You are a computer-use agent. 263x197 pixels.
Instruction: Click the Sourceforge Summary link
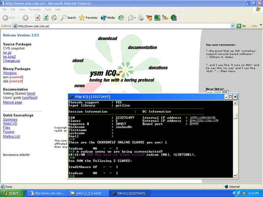[10, 120]
